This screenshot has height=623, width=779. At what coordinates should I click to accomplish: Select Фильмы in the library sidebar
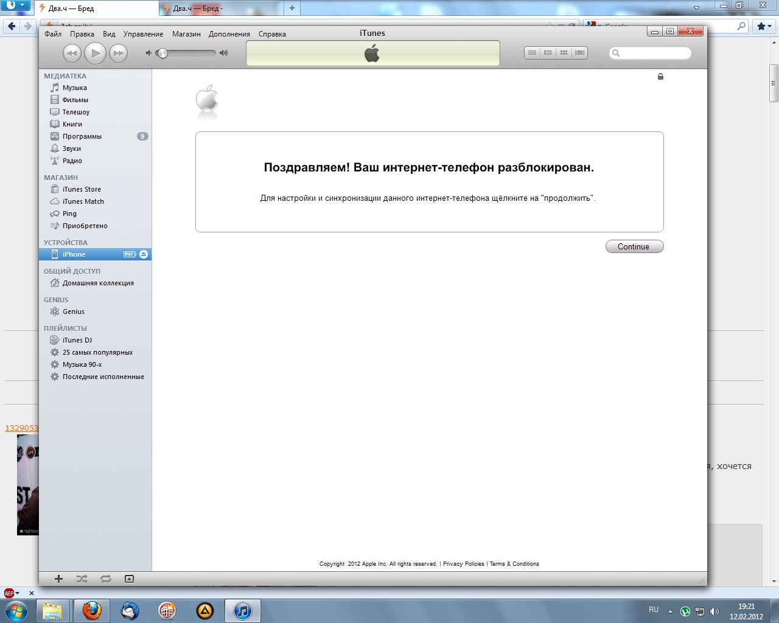(95, 100)
